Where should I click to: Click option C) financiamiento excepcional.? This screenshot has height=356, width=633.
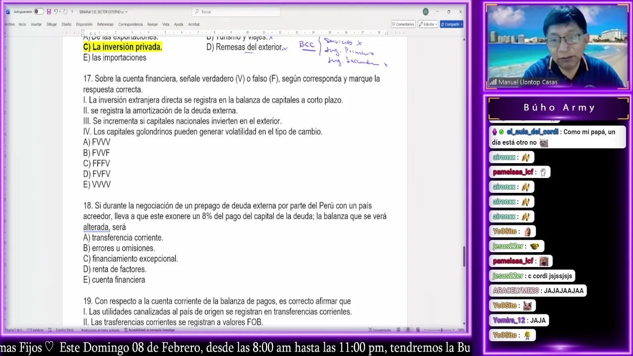131,259
